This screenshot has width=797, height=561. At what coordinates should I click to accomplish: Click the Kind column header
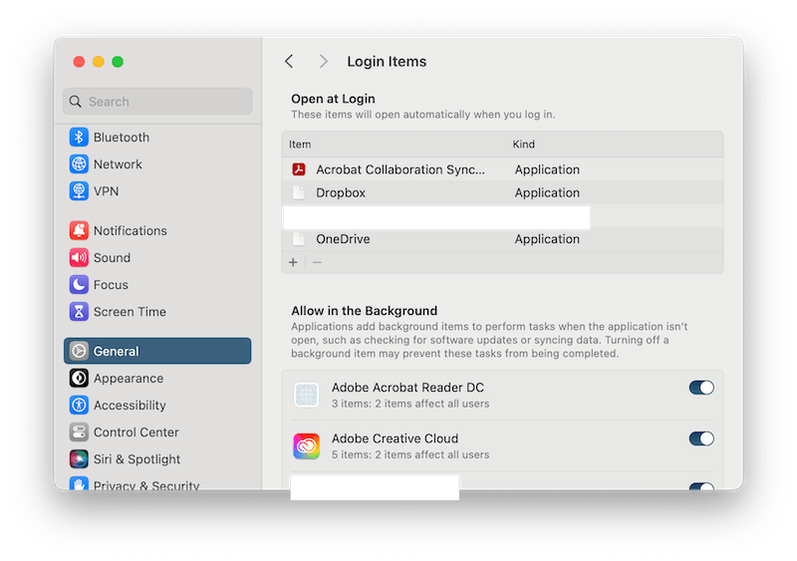(524, 144)
